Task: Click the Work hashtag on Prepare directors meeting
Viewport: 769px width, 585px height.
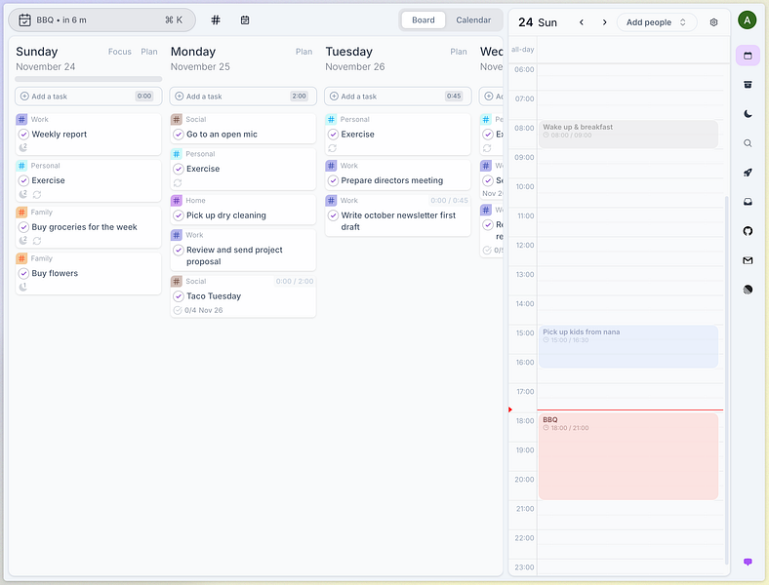Action: (x=331, y=166)
